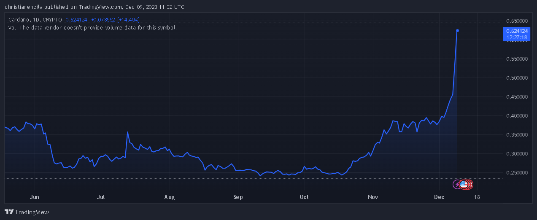Click the Oct label on the time axis
The height and width of the screenshot is (220, 537).
coord(304,197)
